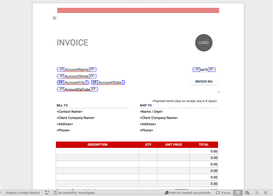Click the gray LOGO circle placeholder
The height and width of the screenshot is (196, 273).
pyautogui.click(x=203, y=43)
